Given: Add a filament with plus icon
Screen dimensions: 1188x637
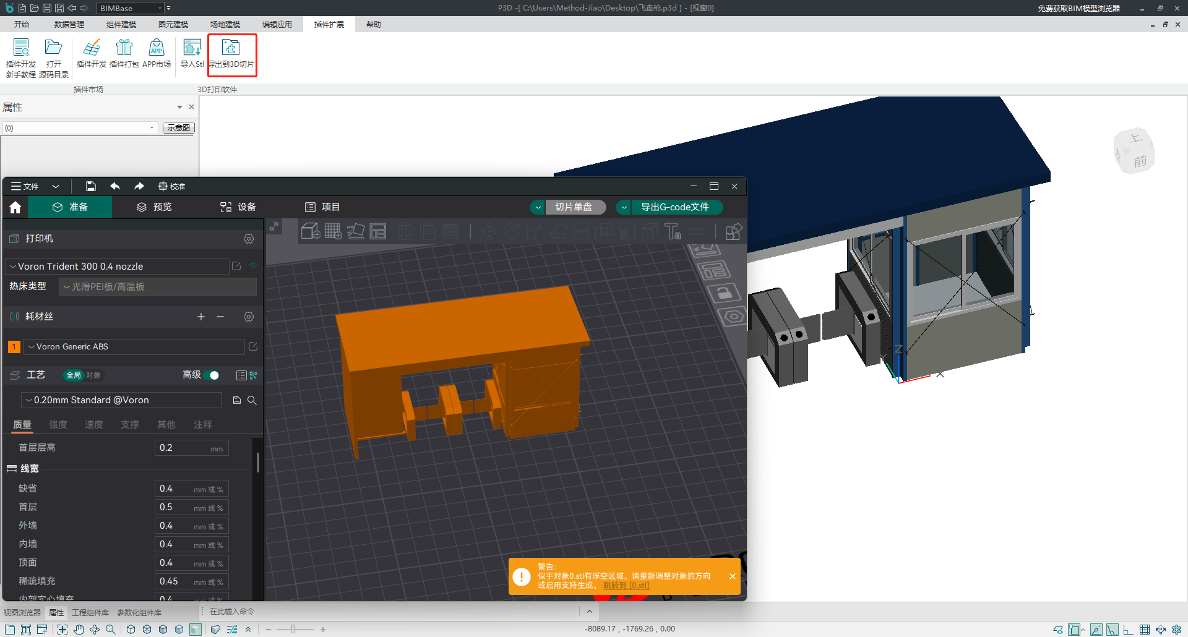Looking at the screenshot, I should [201, 317].
